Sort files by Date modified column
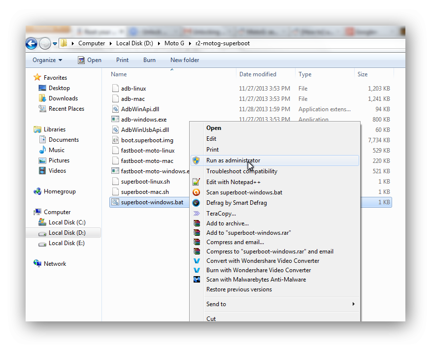The height and width of the screenshot is (347, 431). pyautogui.click(x=258, y=74)
